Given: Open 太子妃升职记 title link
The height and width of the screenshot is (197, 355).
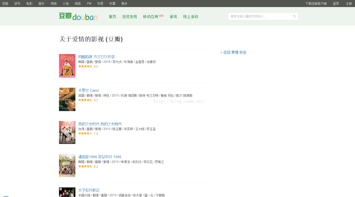Looking at the screenshot, I should click(89, 190).
